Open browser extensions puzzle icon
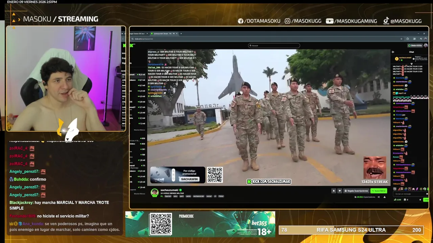The image size is (433, 243). pos(408,39)
